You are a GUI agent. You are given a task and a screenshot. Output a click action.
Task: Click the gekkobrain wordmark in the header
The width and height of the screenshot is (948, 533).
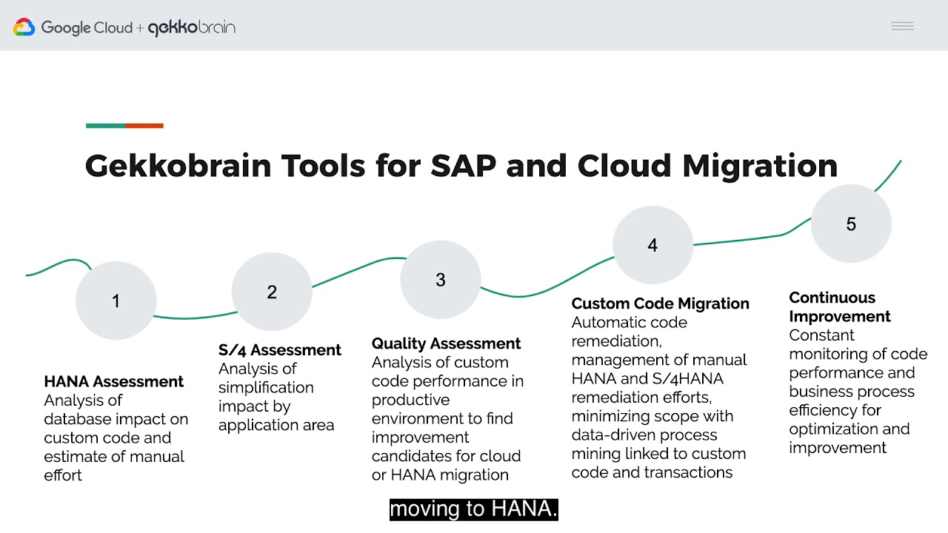pos(192,28)
